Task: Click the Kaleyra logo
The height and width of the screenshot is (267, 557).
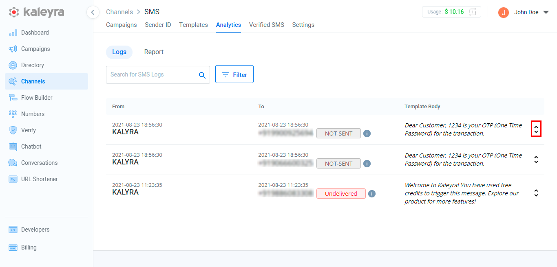Action: [37, 12]
